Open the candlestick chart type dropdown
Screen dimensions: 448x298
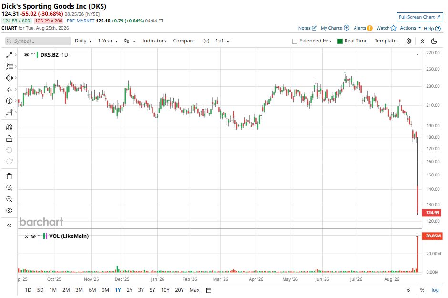coord(130,41)
